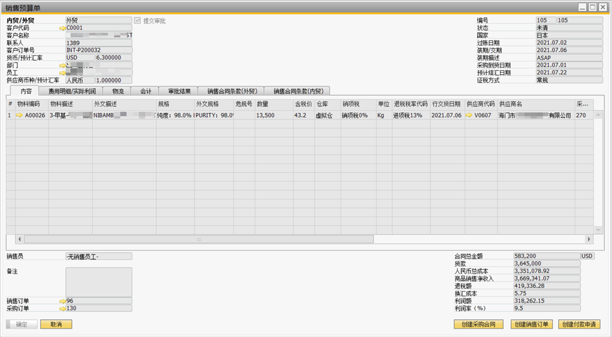Click the 利润额 value 318,262.15
This screenshot has height=337, width=612.
pos(547,301)
